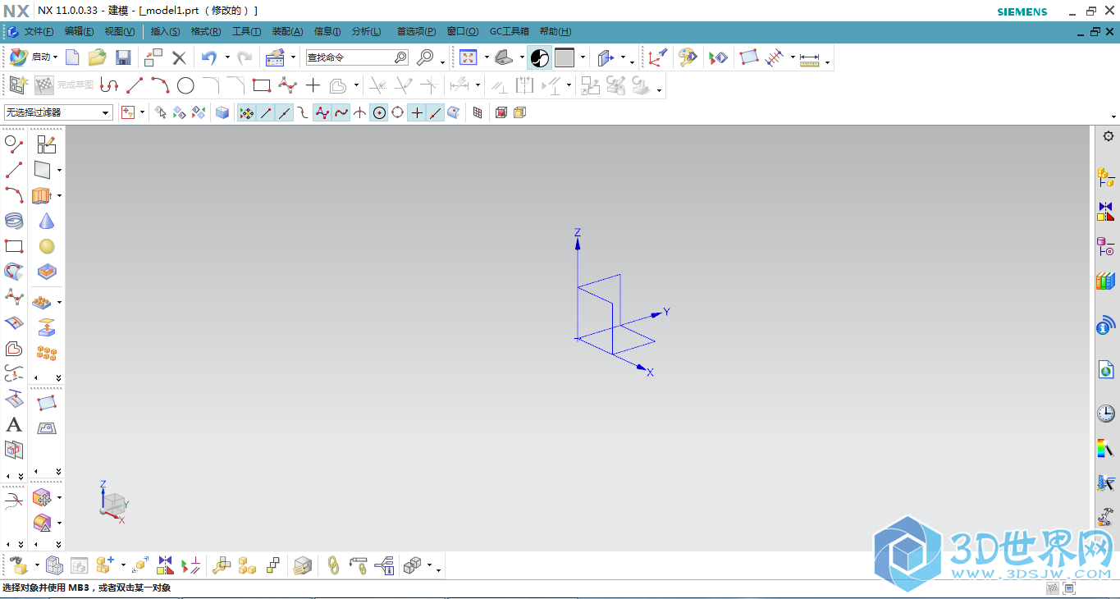Open the 工具(T) menu
The width and height of the screenshot is (1120, 599).
(246, 31)
